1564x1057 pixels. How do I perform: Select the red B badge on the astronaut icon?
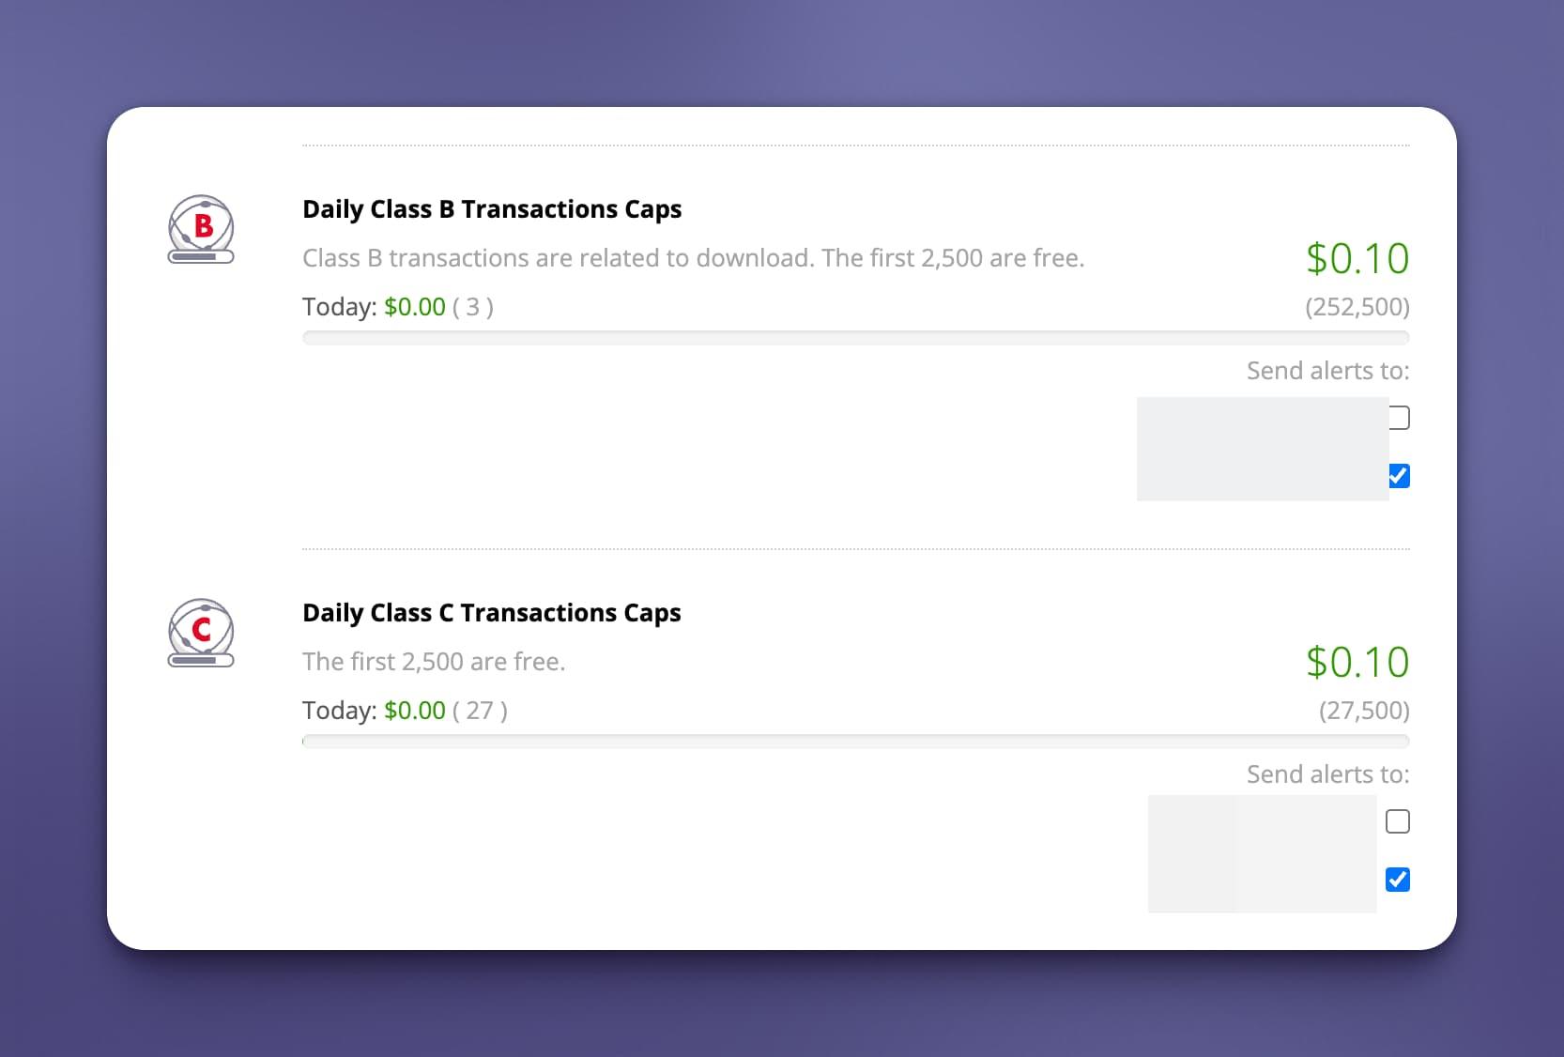[204, 225]
